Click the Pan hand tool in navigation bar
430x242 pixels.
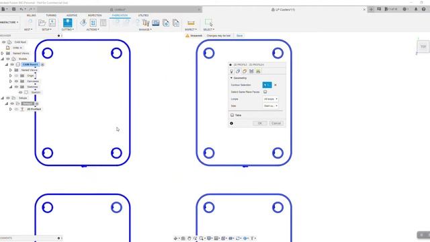[x=189, y=239]
